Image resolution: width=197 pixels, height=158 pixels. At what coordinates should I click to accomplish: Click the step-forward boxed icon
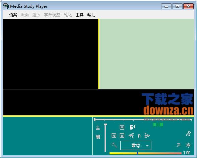(122, 136)
